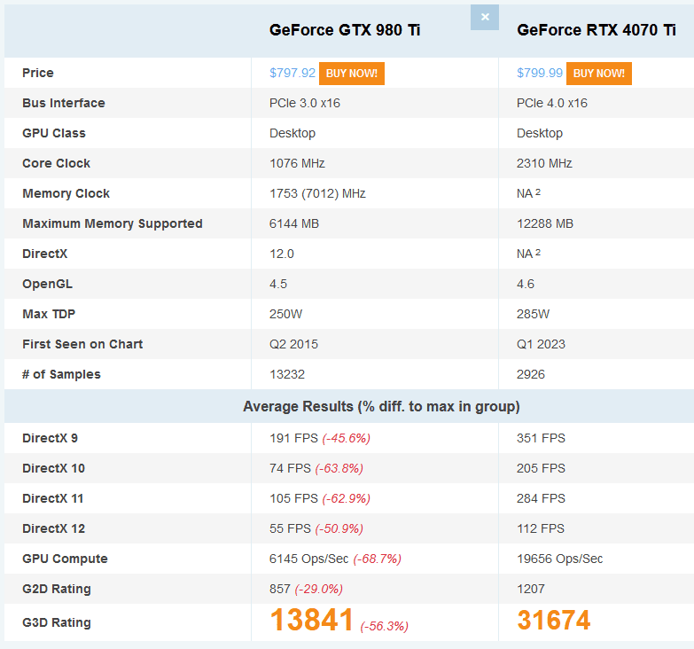This screenshot has height=649, width=694.
Task: Select the Max TDP row label
Action: pyautogui.click(x=49, y=314)
